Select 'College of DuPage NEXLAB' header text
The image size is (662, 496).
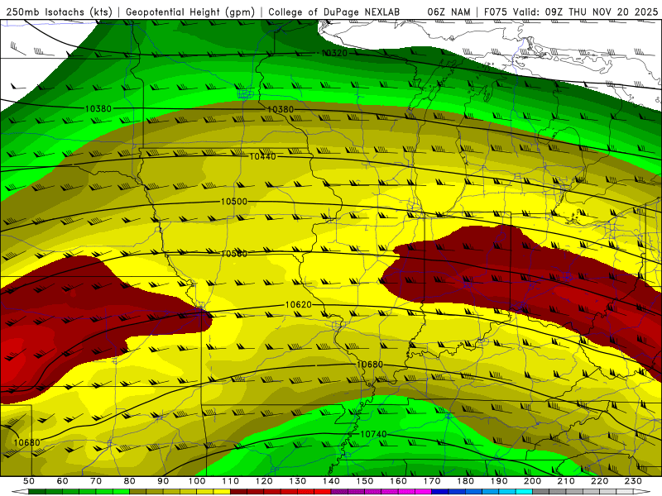click(x=333, y=12)
